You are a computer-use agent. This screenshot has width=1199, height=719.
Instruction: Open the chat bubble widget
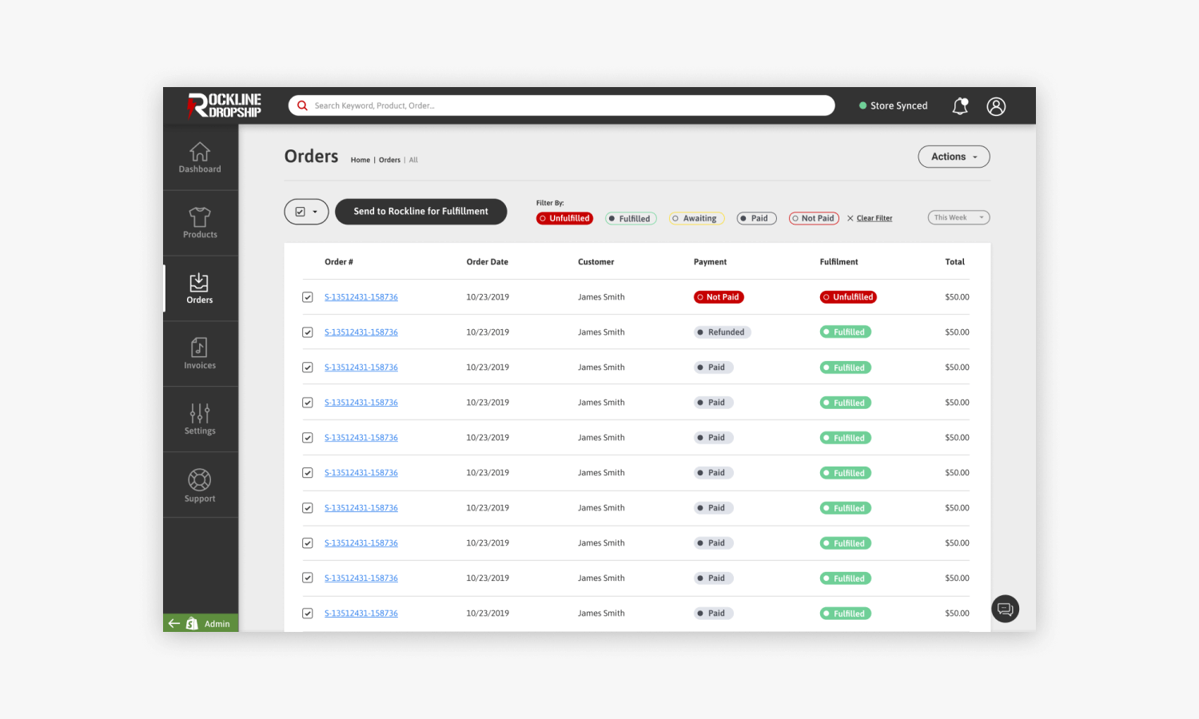pyautogui.click(x=1005, y=609)
